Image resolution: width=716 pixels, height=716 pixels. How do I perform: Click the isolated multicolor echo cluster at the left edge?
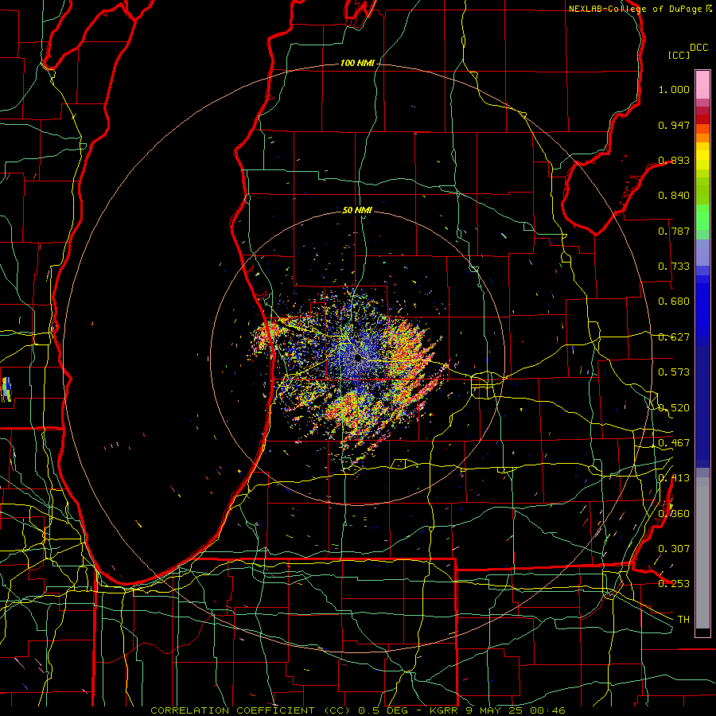click(6, 389)
